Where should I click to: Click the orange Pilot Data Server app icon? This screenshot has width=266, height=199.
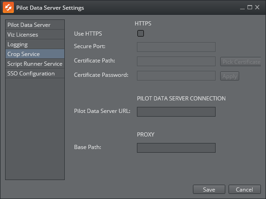point(8,7)
